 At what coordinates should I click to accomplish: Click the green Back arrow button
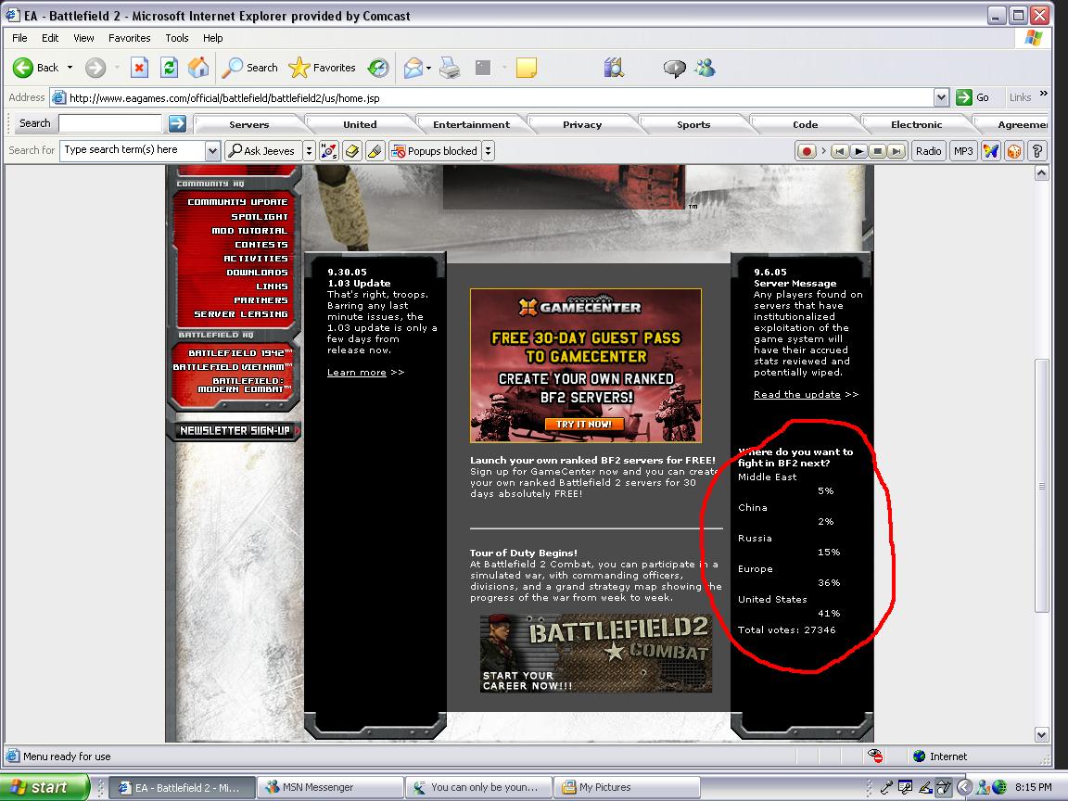click(23, 68)
